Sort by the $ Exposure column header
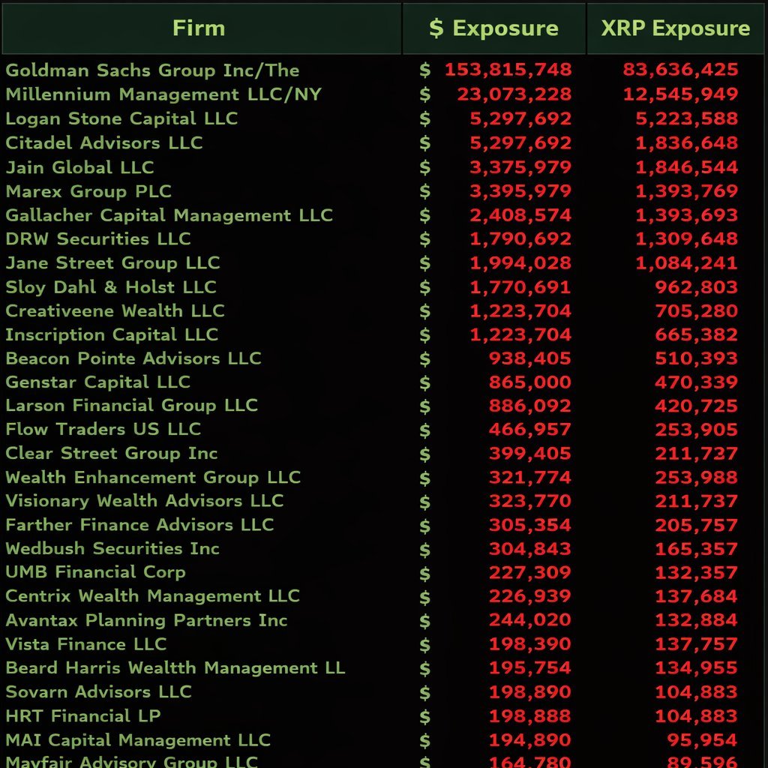The image size is (768, 768). 493,28
